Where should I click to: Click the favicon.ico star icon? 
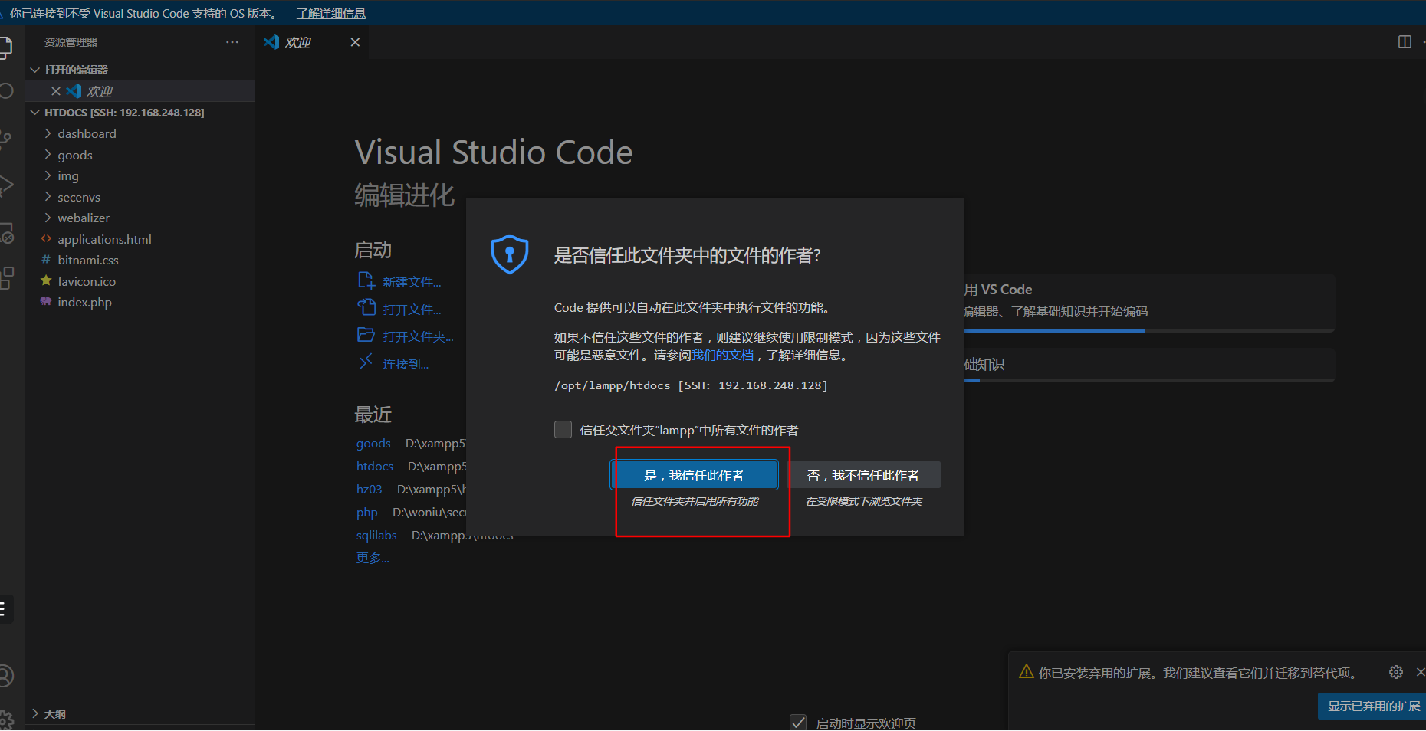[46, 280]
